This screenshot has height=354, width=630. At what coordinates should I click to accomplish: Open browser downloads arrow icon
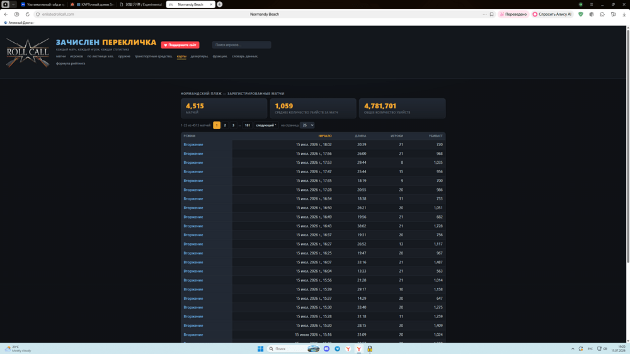(624, 14)
